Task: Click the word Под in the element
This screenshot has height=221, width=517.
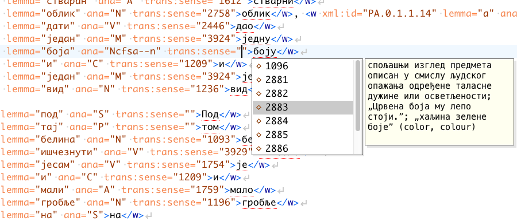Action: tap(210, 115)
